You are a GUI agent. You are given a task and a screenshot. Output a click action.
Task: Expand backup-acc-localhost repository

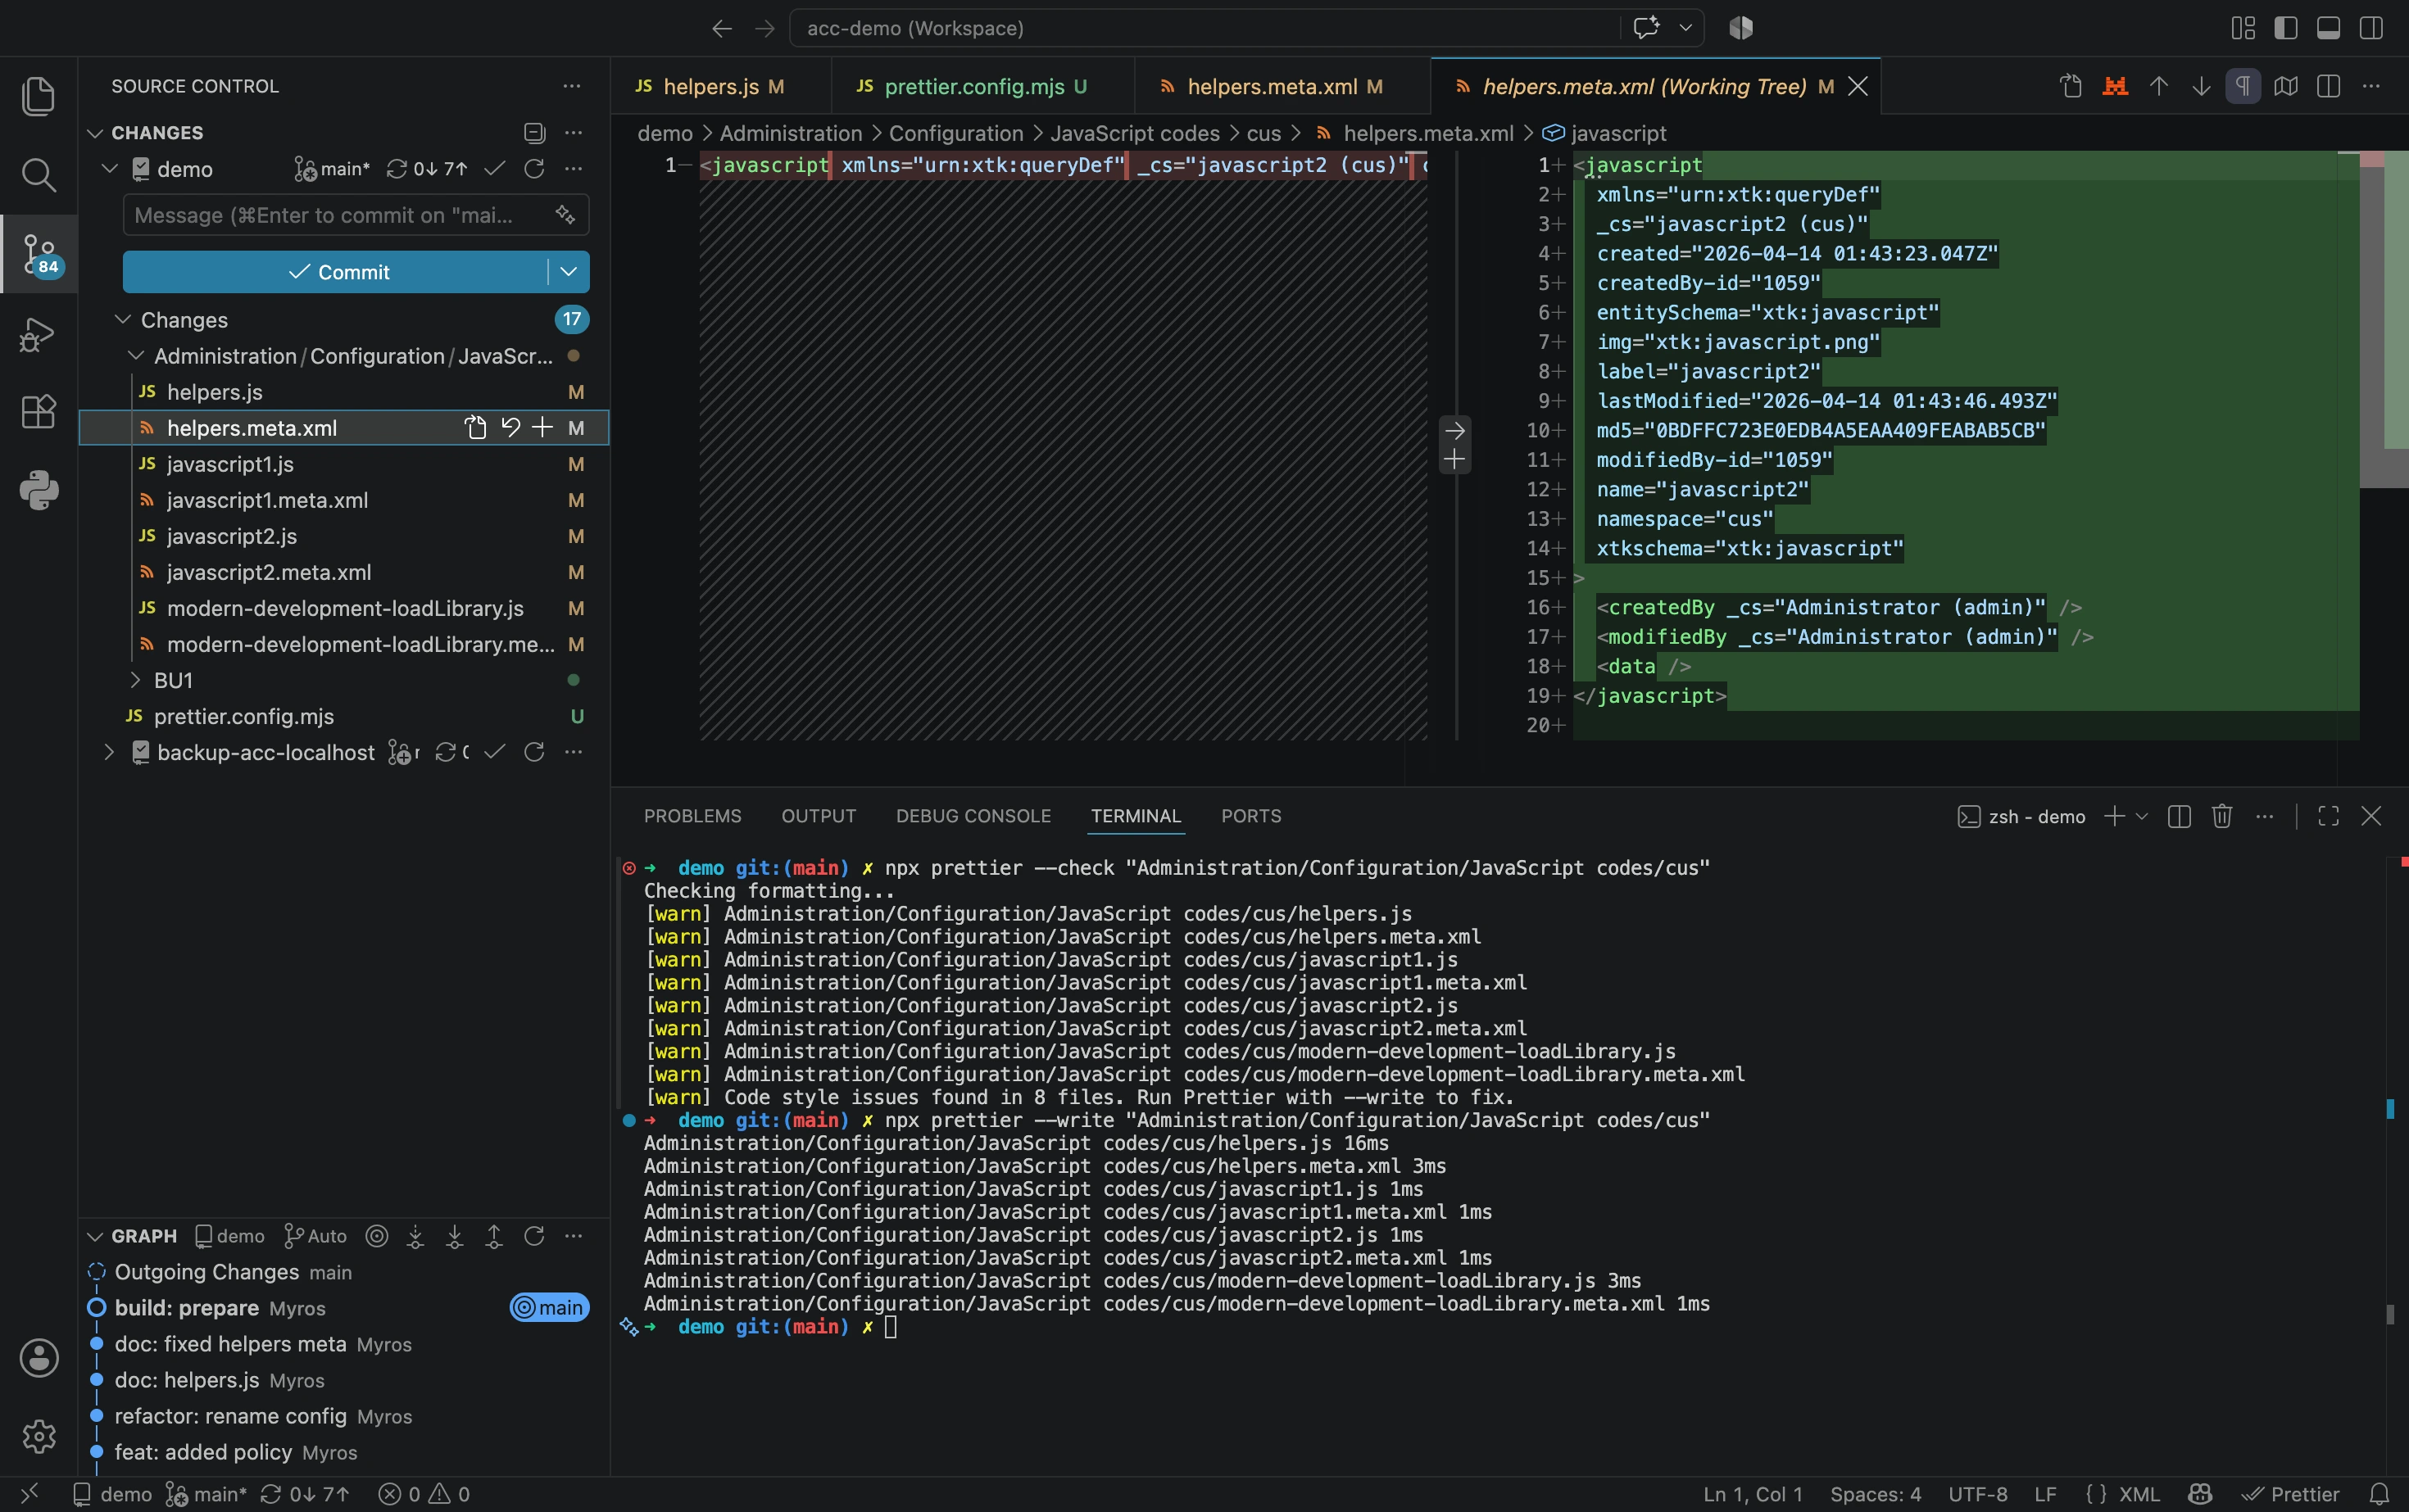point(110,752)
